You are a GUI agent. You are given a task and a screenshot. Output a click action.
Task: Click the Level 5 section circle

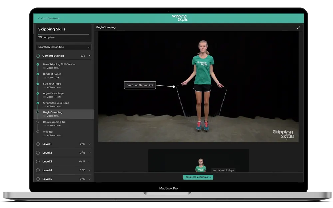click(38, 179)
